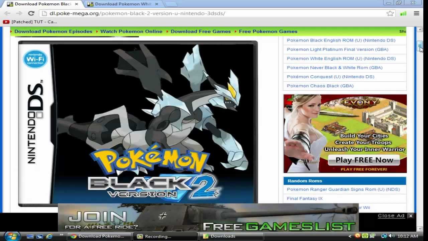This screenshot has height=241, width=428.
Task: Close the bottom banner ad with X
Action: tap(411, 216)
